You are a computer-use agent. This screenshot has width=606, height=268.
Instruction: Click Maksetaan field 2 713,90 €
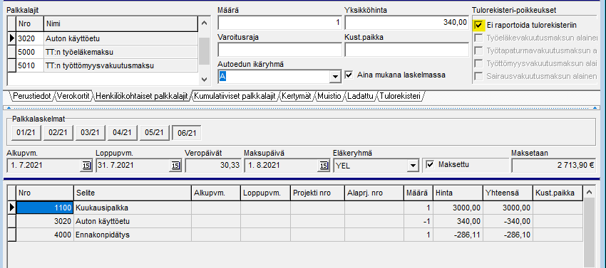(x=554, y=166)
